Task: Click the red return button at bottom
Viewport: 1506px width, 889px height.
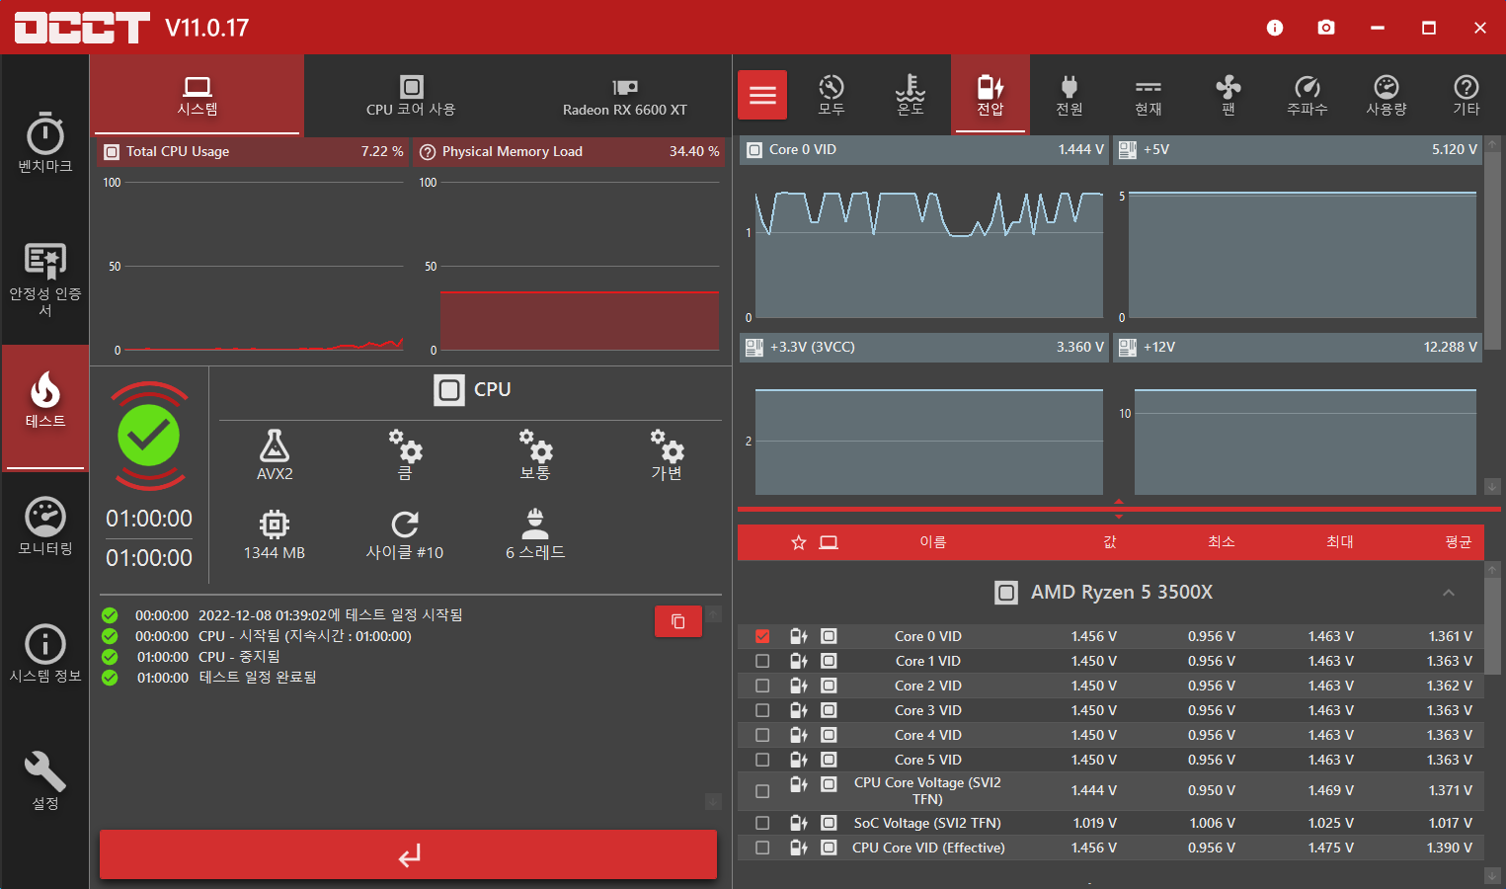Action: coord(408,854)
